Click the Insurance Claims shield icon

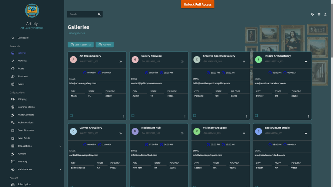pyautogui.click(x=13, y=107)
